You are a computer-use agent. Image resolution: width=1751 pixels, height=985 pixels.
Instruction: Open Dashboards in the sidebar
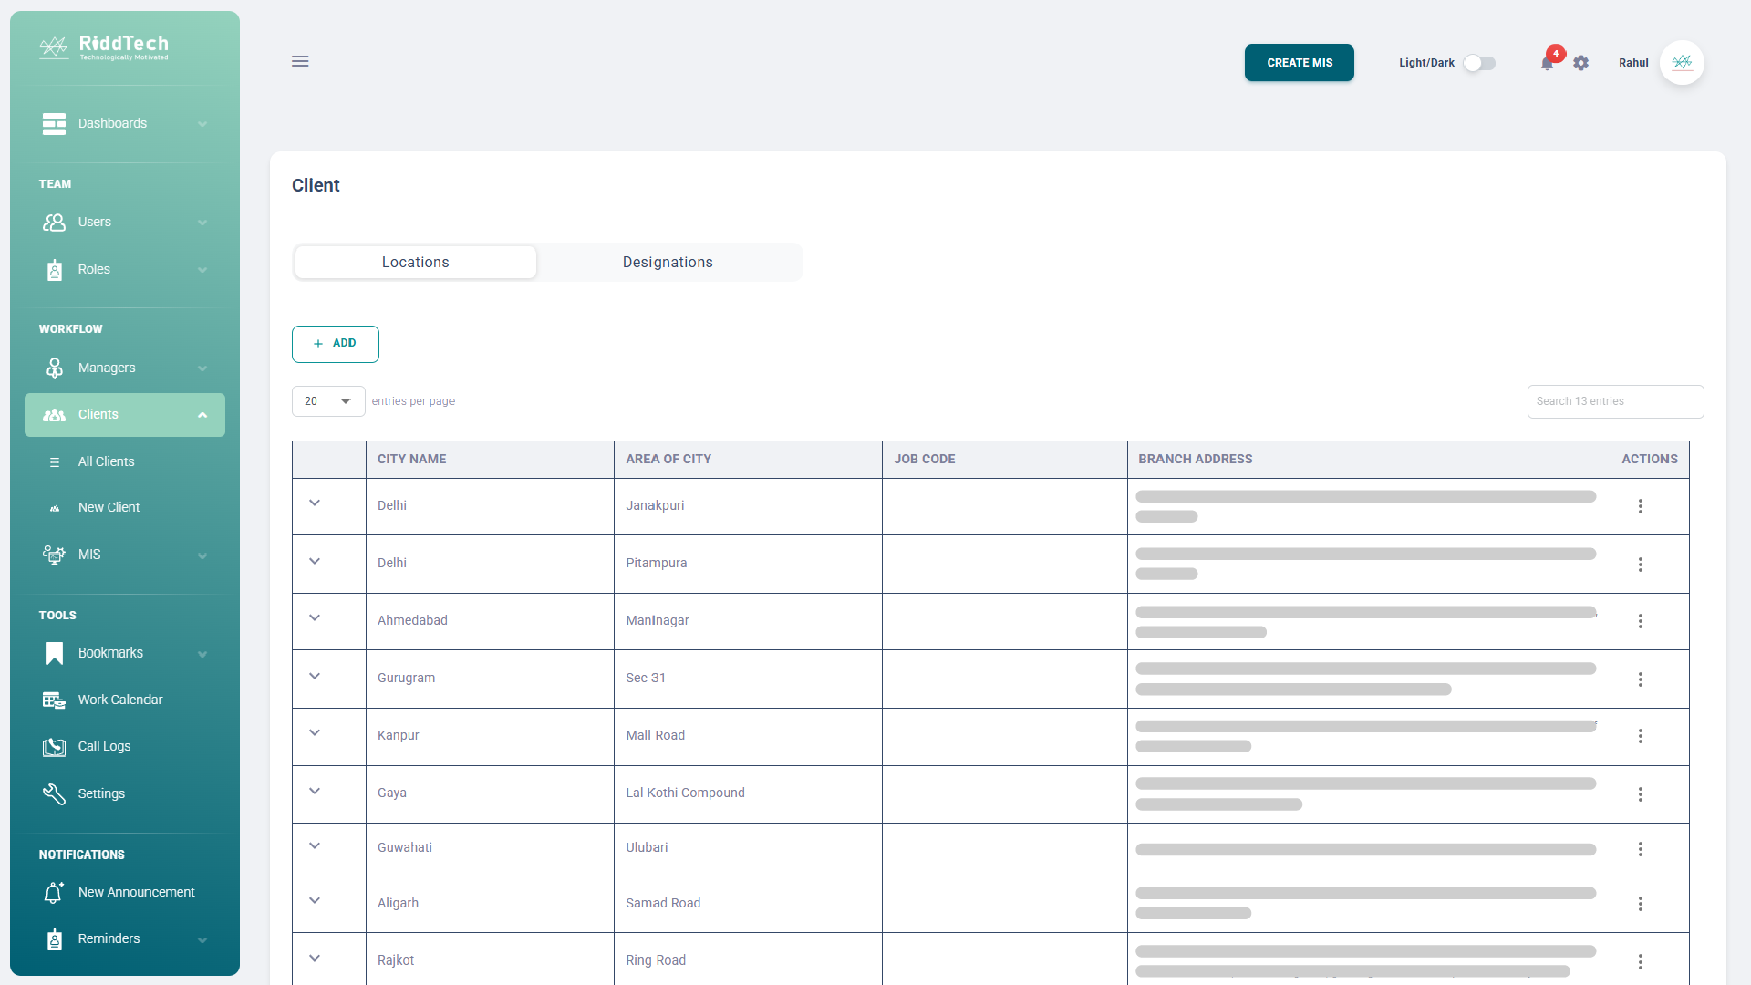125,123
